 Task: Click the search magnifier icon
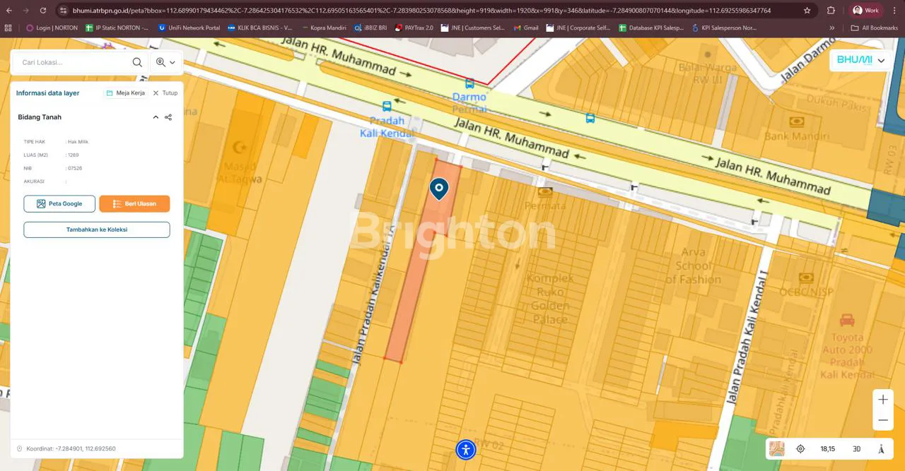[x=137, y=62]
